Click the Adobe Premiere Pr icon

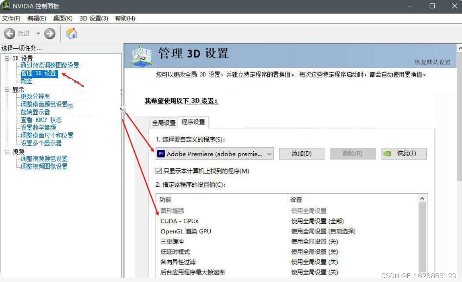click(x=161, y=154)
